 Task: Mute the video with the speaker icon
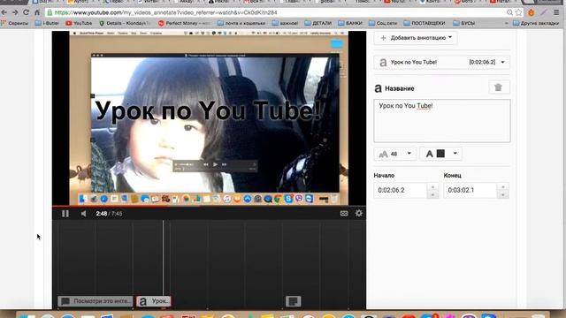(83, 214)
